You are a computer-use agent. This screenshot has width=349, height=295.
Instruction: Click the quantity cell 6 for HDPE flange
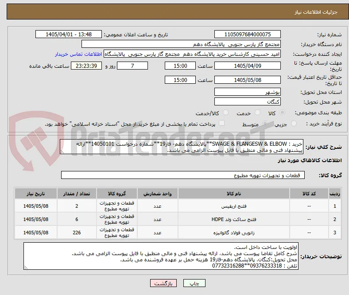point(77,219)
